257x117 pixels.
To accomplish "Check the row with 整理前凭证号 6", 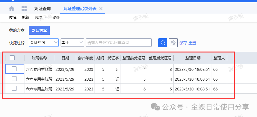I will pyautogui.click(x=14, y=89).
